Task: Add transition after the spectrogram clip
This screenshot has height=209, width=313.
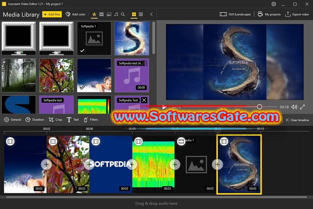Action: tap(175, 165)
